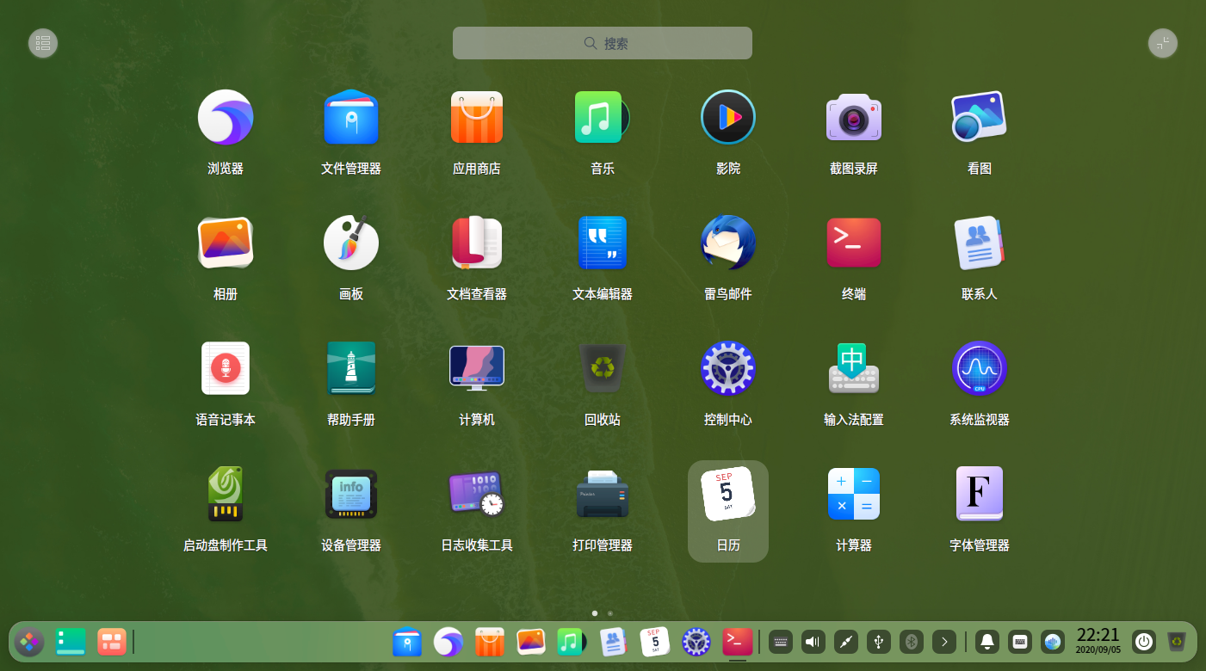Toggle Bluetooth from the dock tray
The height and width of the screenshot is (671, 1206).
912,642
